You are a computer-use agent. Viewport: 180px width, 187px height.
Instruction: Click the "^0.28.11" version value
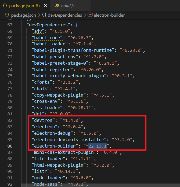click(x=81, y=108)
